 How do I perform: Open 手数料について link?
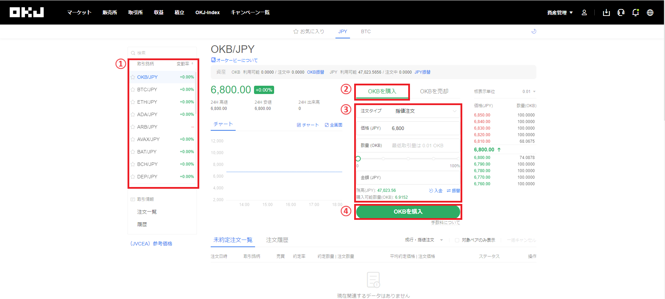pos(446,223)
